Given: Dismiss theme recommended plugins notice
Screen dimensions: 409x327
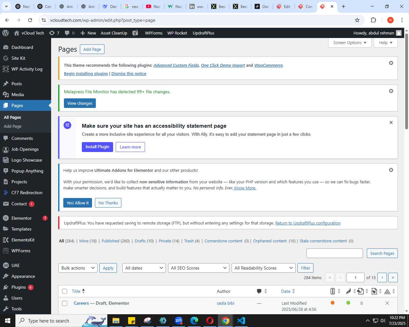Looking at the screenshot, I should 391,63.
